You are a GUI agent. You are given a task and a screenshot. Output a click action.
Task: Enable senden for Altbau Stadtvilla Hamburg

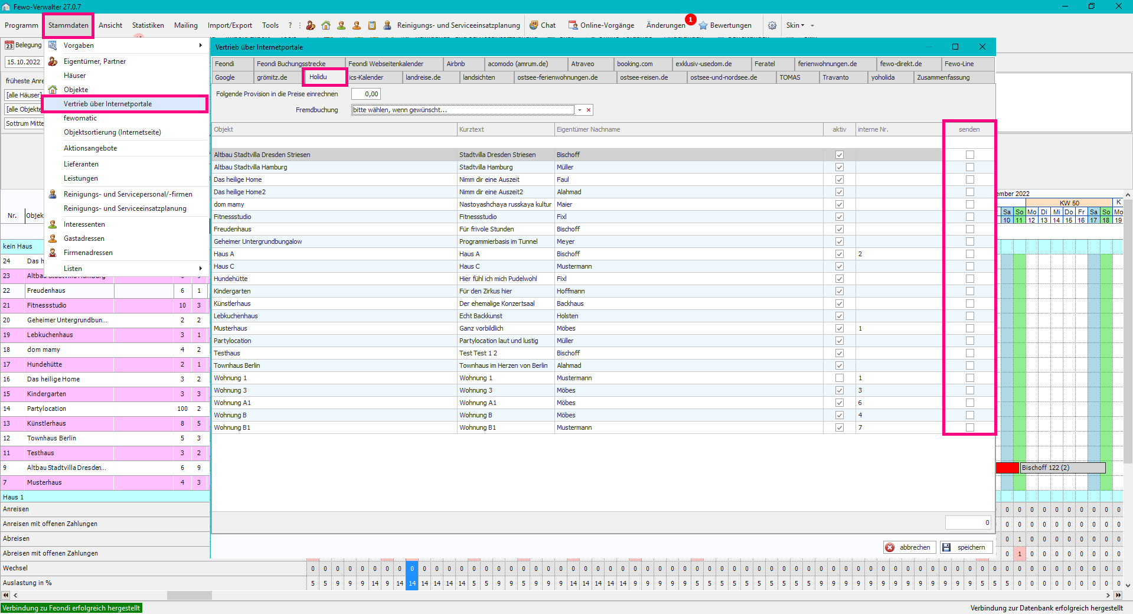[x=970, y=167]
